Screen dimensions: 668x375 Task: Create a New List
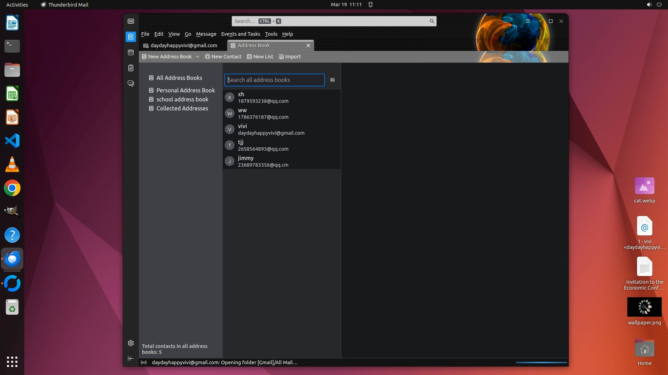(260, 57)
